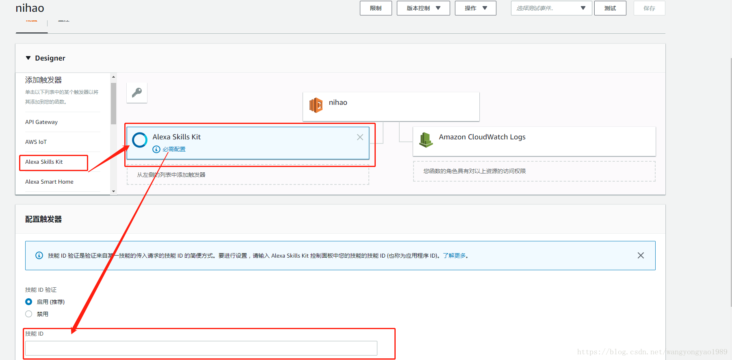Click the 测试 button

coord(610,8)
